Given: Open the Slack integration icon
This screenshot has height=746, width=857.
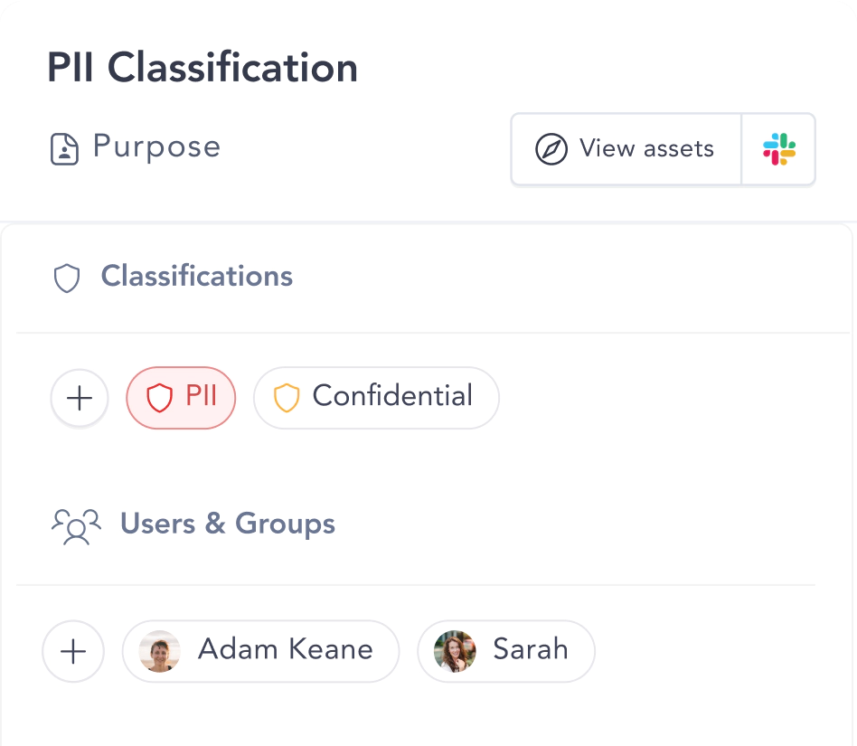Looking at the screenshot, I should [779, 149].
